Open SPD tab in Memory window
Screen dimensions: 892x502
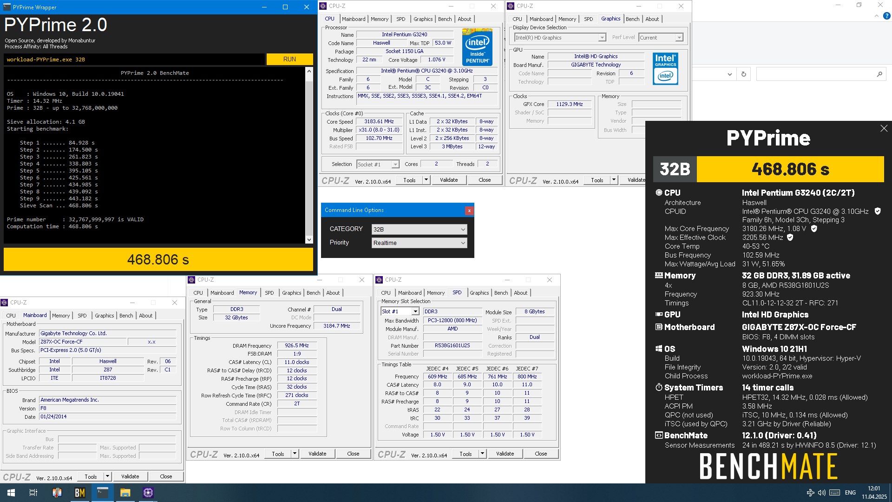[269, 293]
